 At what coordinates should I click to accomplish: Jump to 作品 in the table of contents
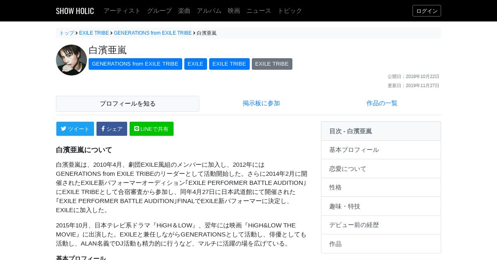pyautogui.click(x=381, y=244)
